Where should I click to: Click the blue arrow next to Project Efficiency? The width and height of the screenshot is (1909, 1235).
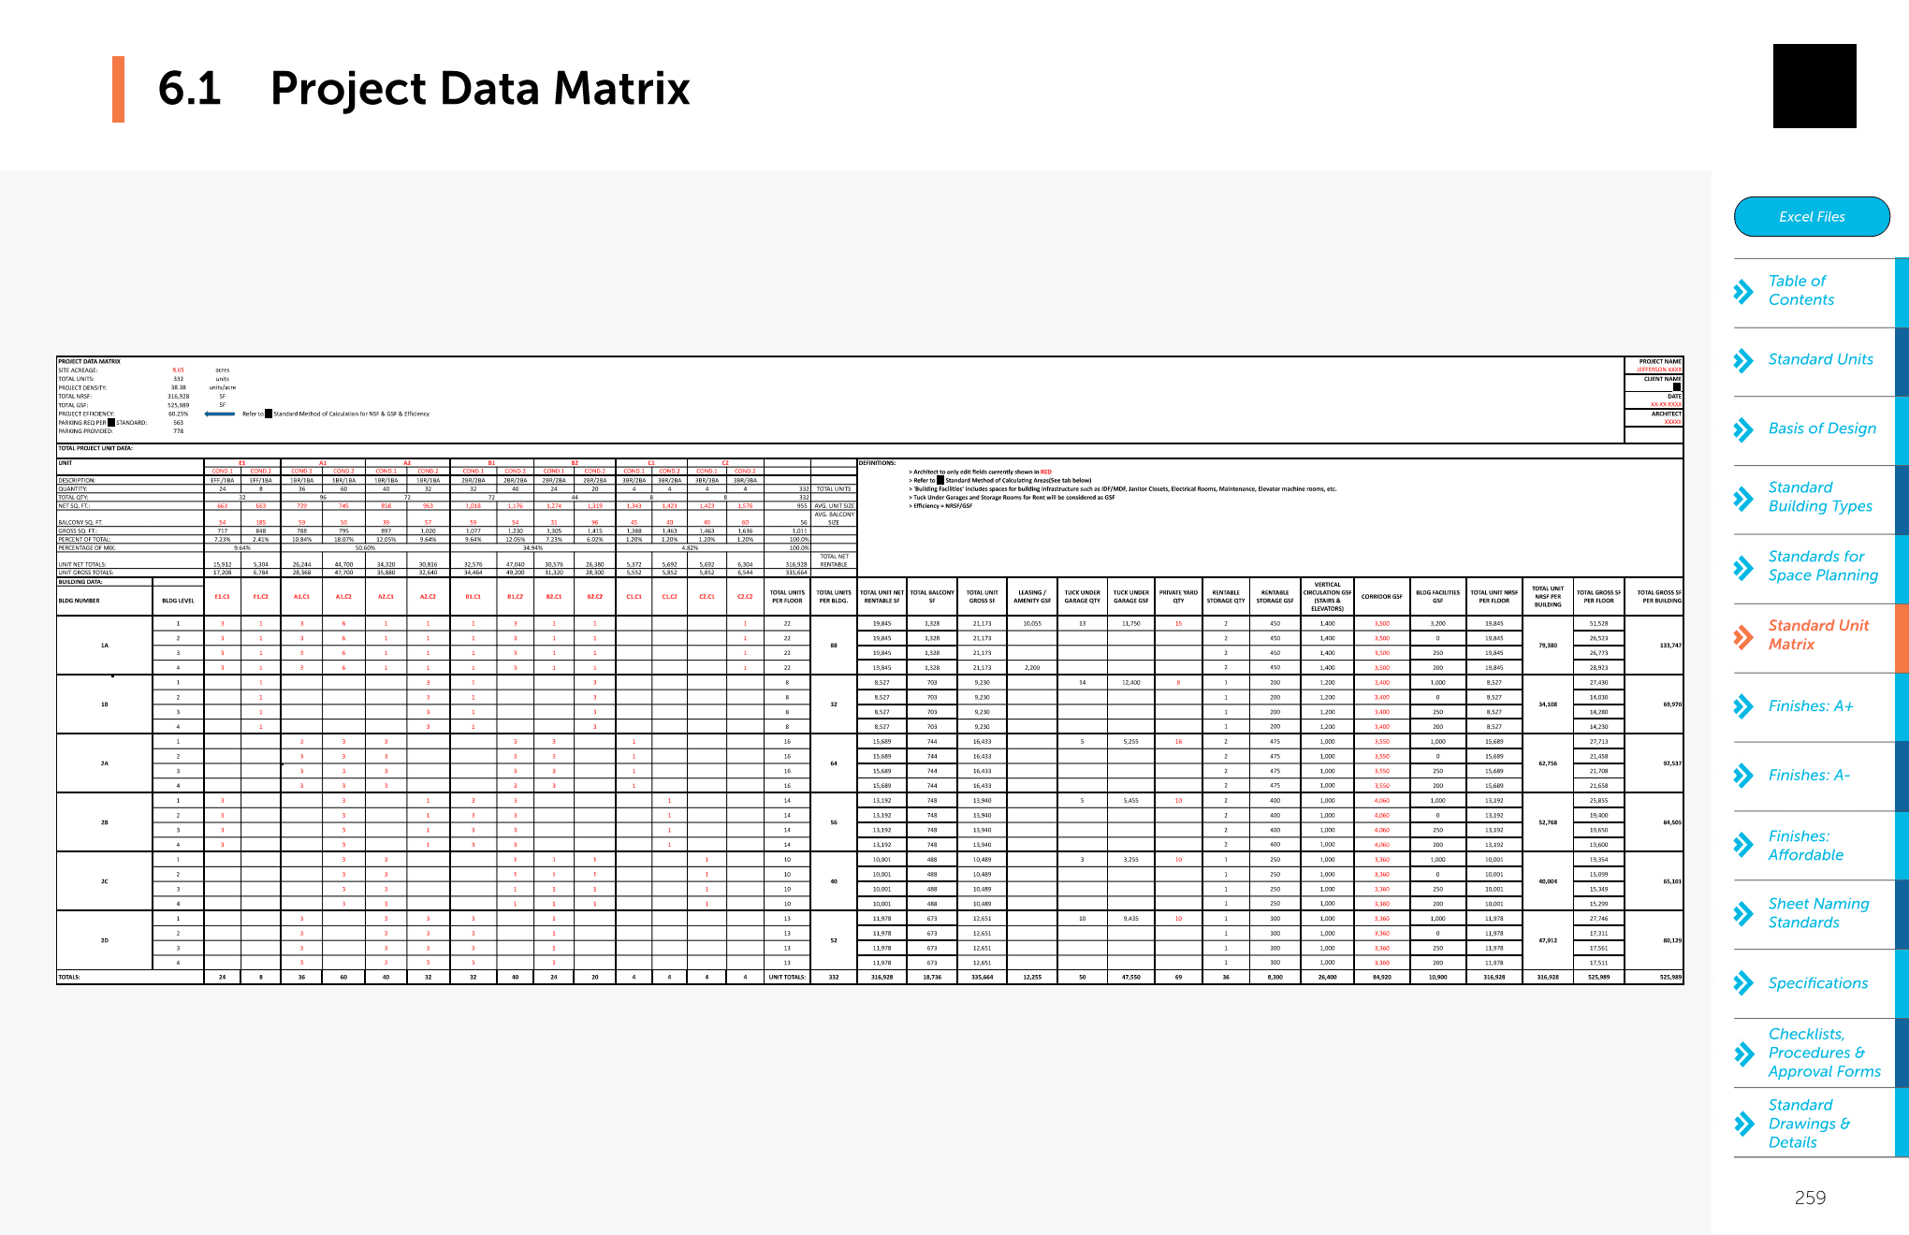point(220,414)
